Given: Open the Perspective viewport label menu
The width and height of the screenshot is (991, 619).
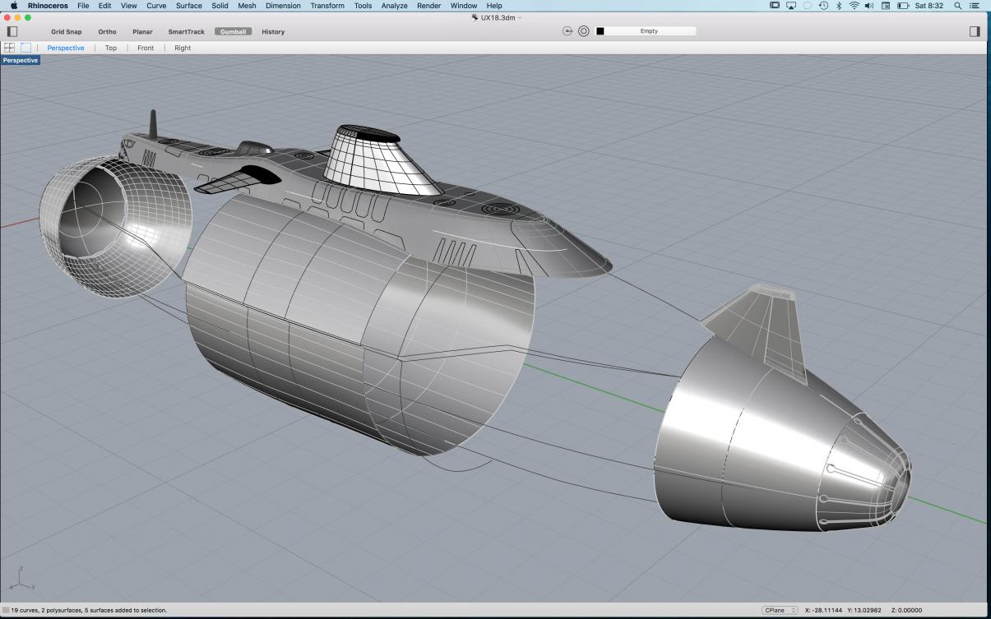Looking at the screenshot, I should pos(20,60).
